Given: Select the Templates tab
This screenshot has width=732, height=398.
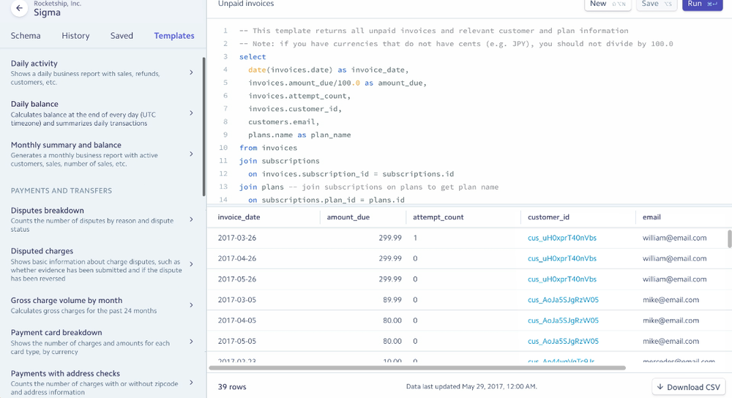Looking at the screenshot, I should (x=174, y=35).
